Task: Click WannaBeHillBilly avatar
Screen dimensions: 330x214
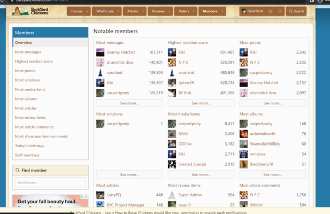Action: [243, 144]
